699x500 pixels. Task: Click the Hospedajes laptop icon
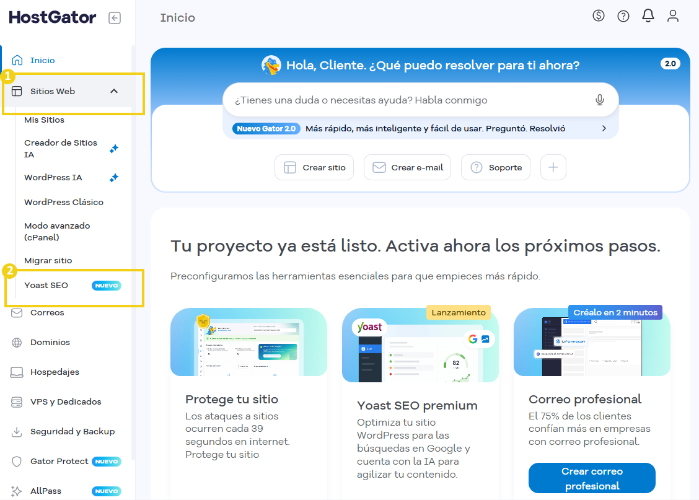(x=17, y=372)
